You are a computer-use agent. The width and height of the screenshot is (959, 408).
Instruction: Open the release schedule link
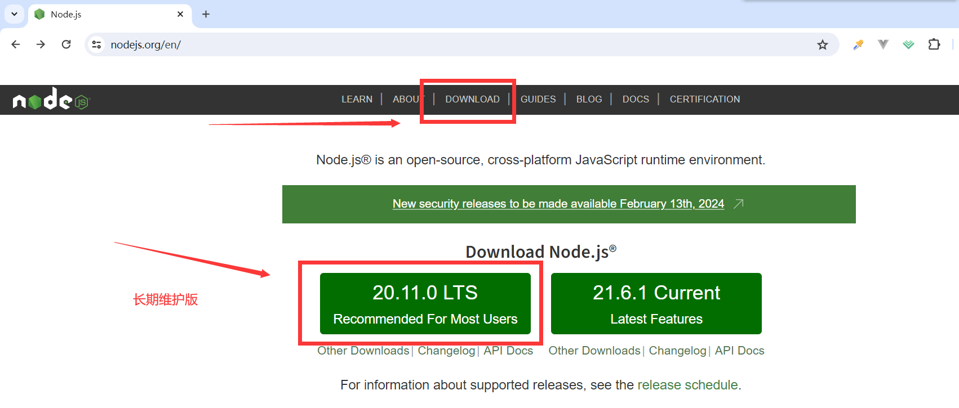pos(687,385)
